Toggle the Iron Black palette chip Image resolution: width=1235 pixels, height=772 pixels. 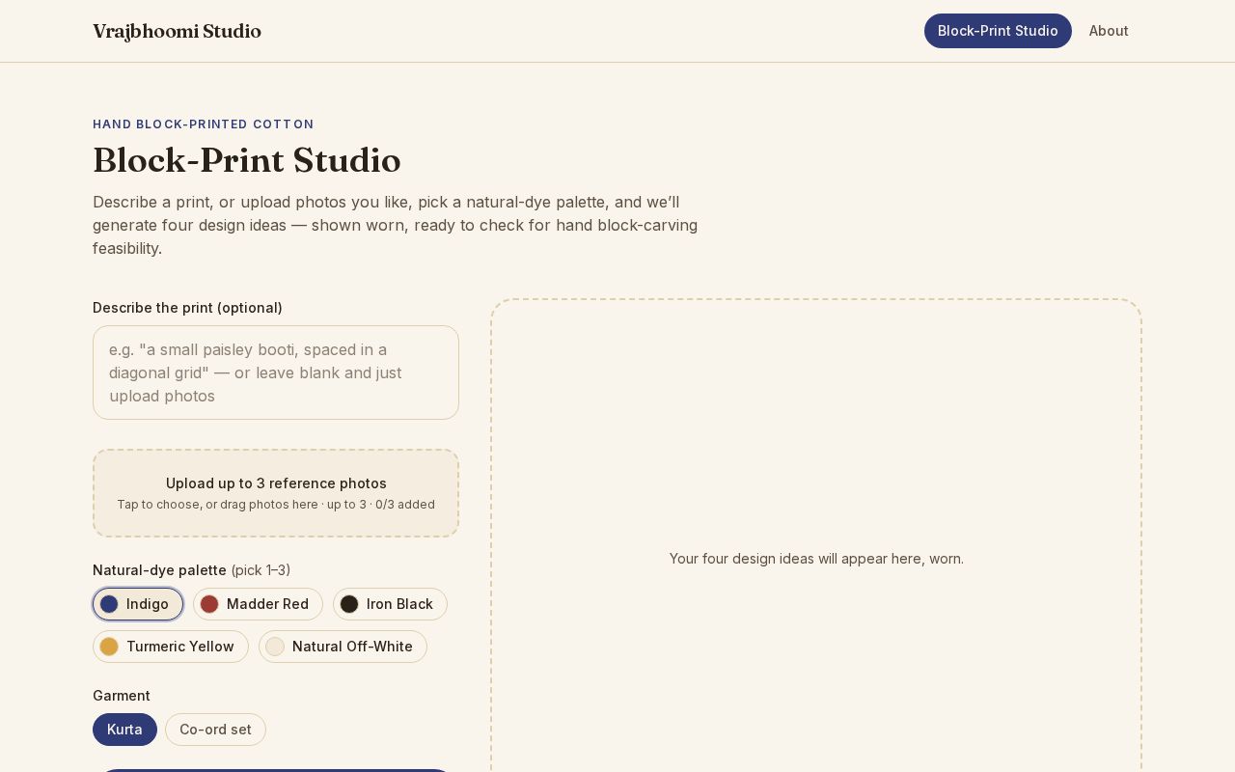[390, 604]
